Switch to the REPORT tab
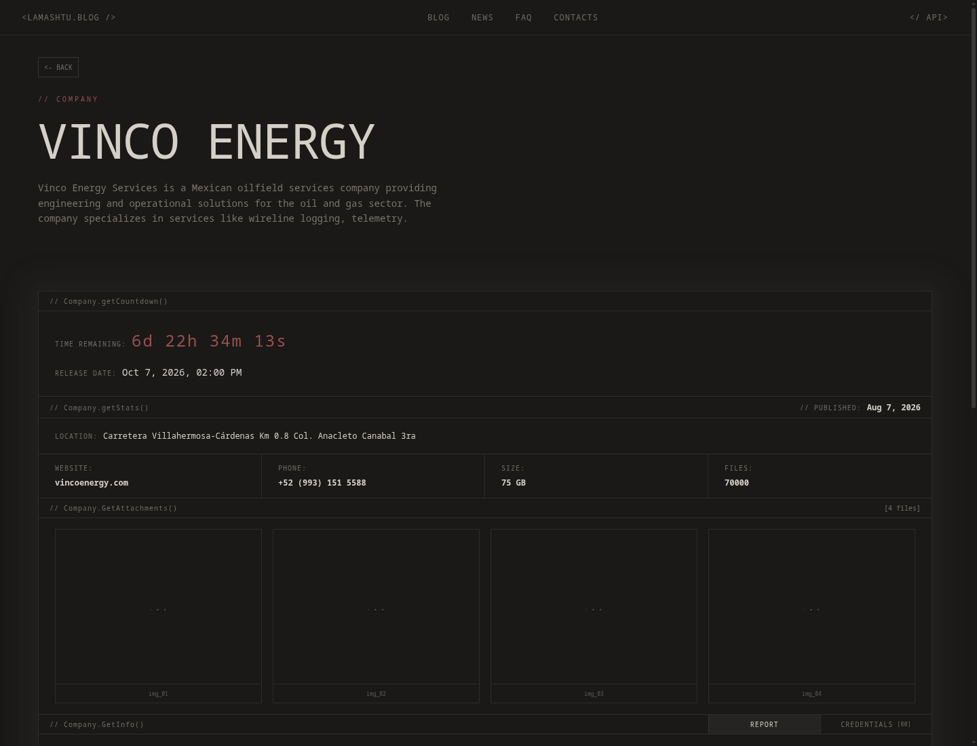 [x=764, y=724]
